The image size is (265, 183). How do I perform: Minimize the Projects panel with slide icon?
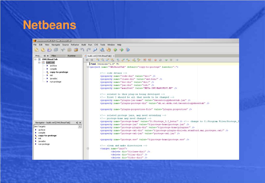click(45, 56)
